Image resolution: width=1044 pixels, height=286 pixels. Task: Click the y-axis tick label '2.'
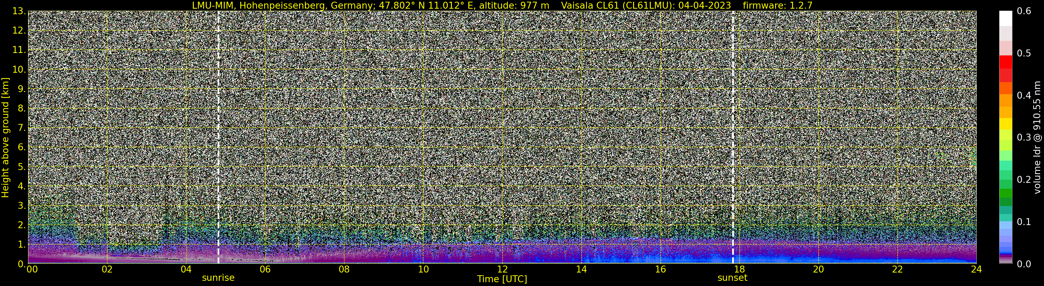pyautogui.click(x=22, y=225)
